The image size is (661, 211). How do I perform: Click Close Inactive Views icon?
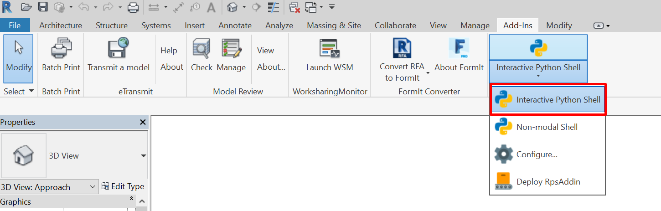[294, 7]
